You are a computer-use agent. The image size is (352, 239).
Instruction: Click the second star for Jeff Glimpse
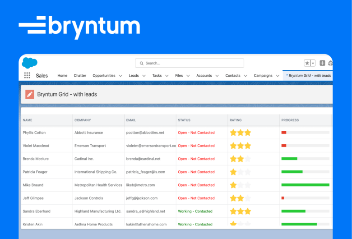[x=241, y=198]
